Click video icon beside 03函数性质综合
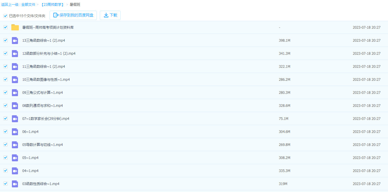 coord(15,184)
